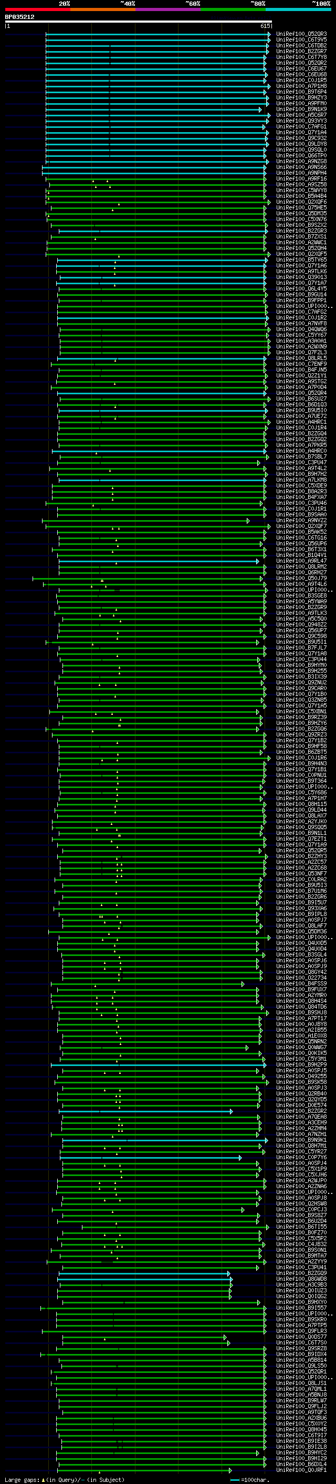
Task: Click the UniRef100_B9N1K9 hit label
Action: tap(301, 109)
